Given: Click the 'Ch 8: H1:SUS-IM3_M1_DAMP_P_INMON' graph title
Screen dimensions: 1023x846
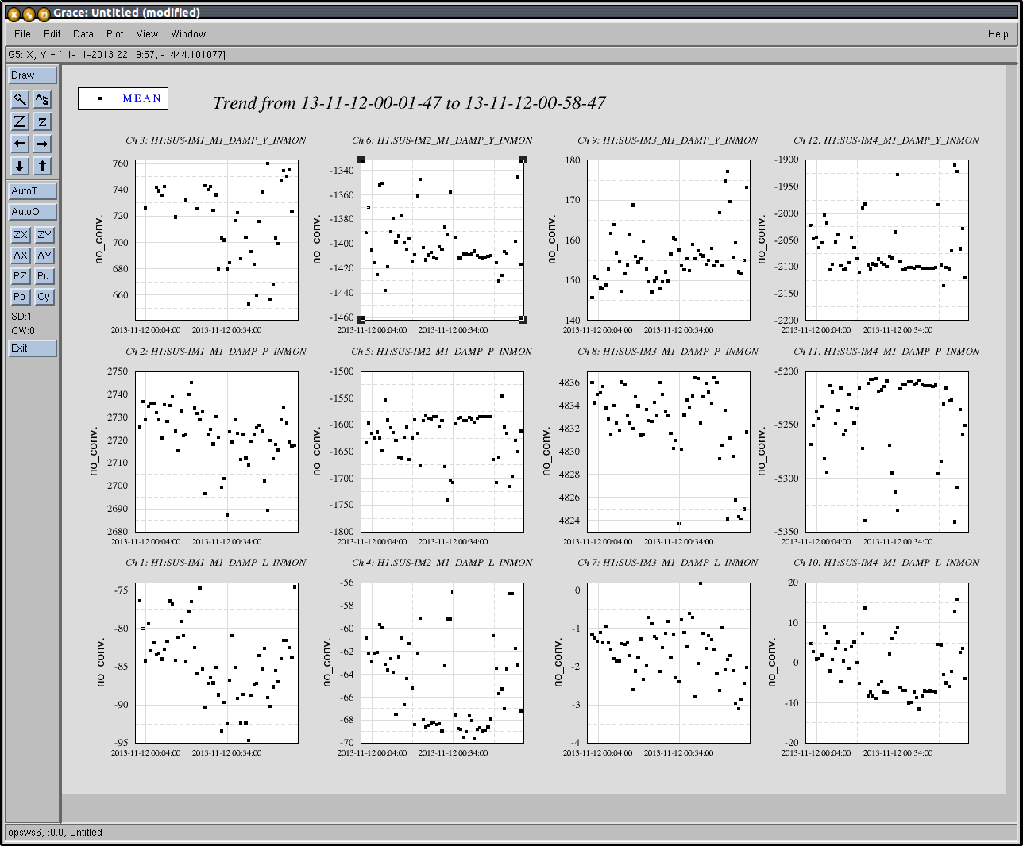Looking at the screenshot, I should pyautogui.click(x=667, y=352).
